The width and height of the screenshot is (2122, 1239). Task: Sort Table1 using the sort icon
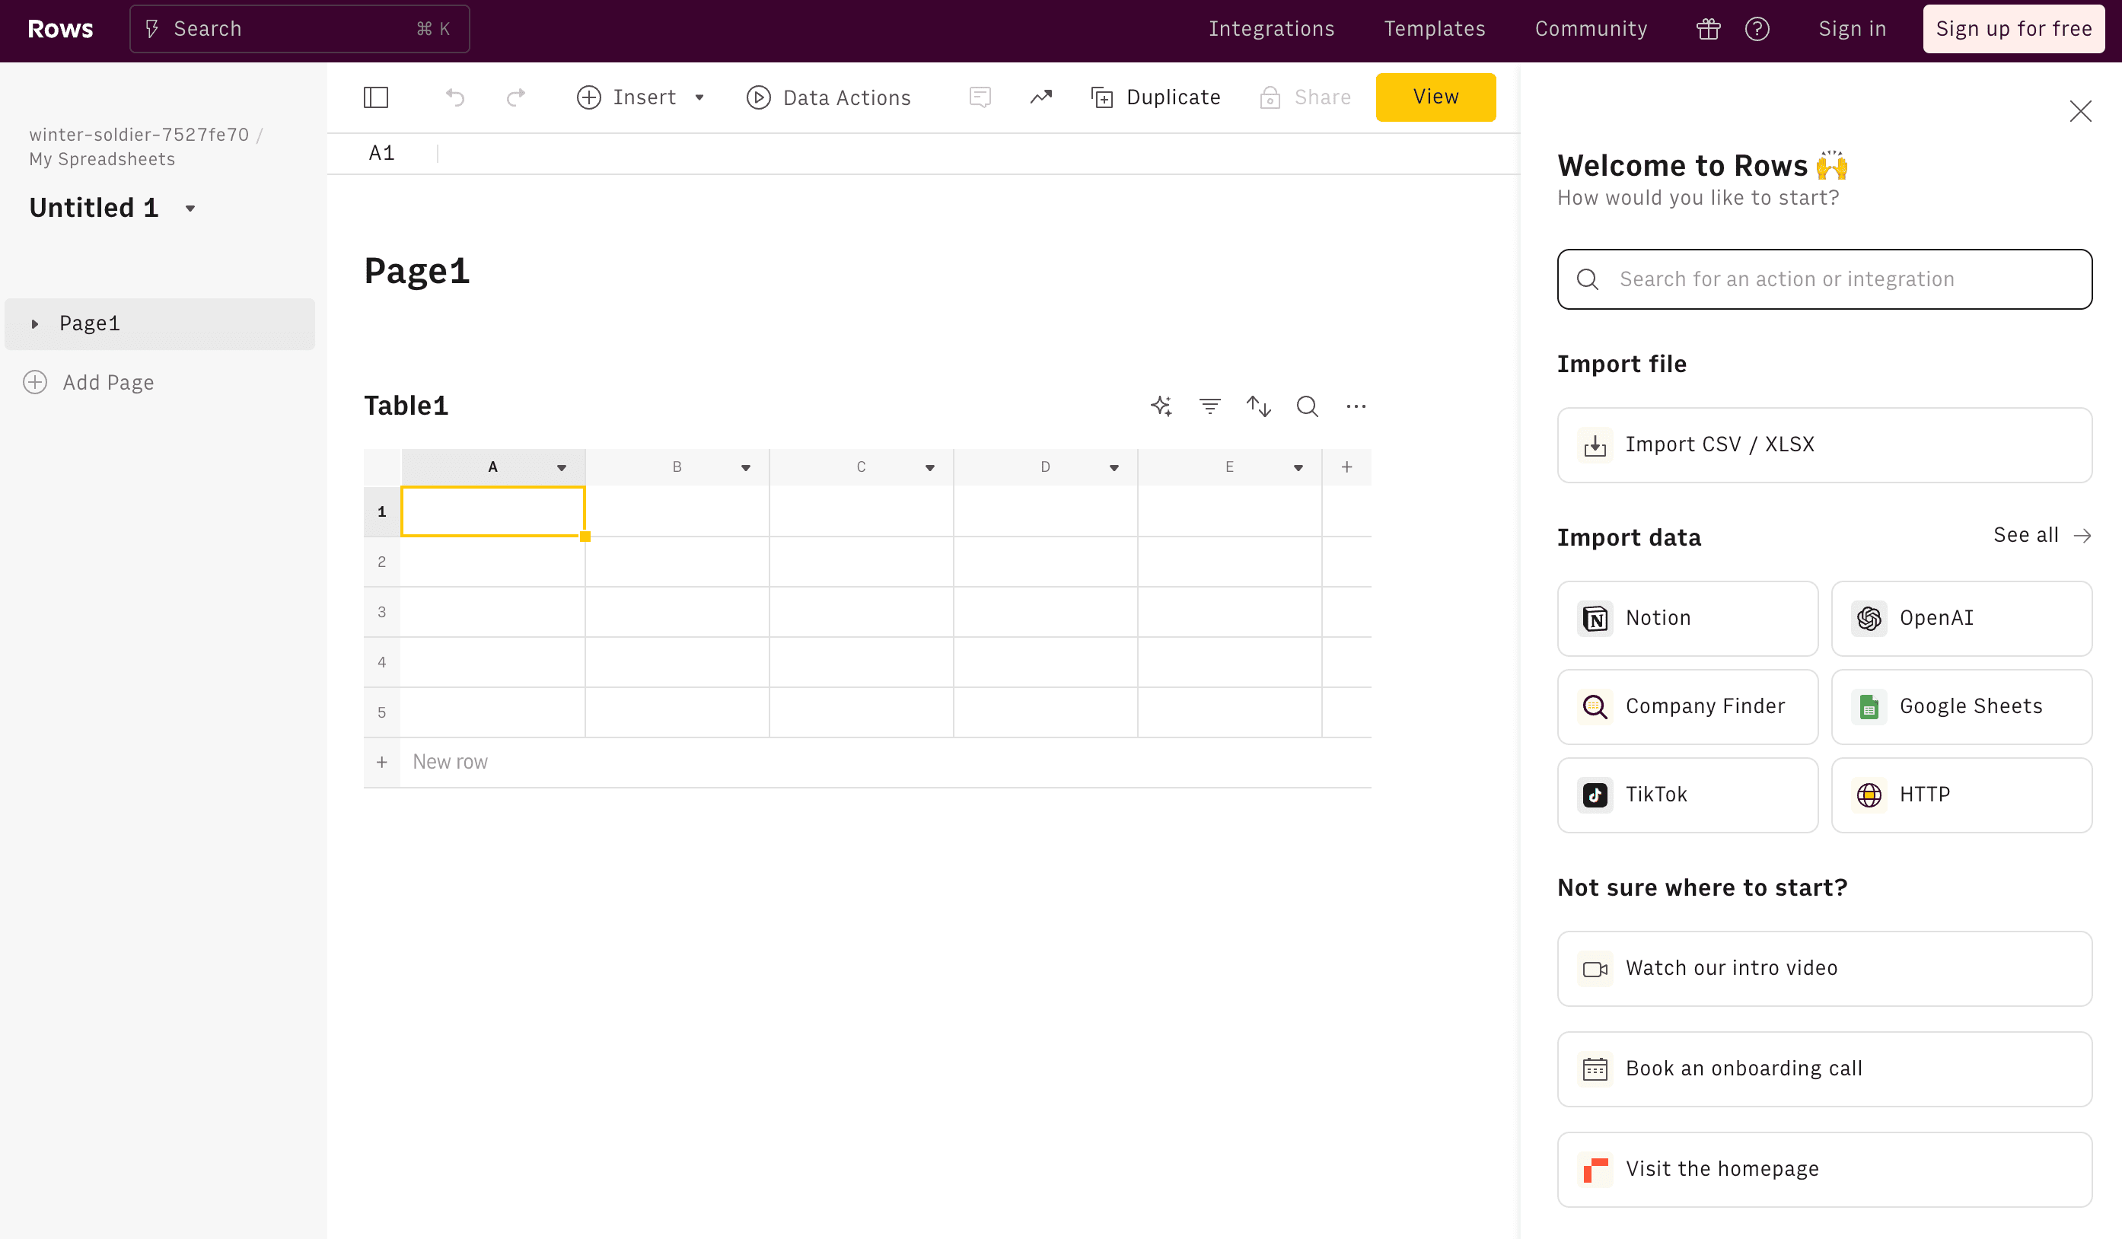[x=1258, y=406]
